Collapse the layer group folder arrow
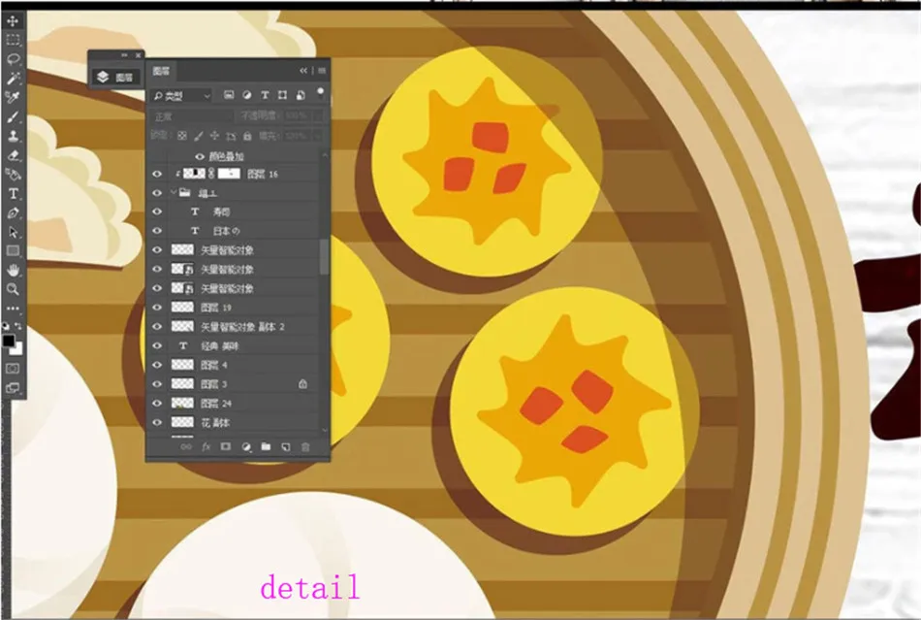The image size is (921, 620). tap(174, 192)
